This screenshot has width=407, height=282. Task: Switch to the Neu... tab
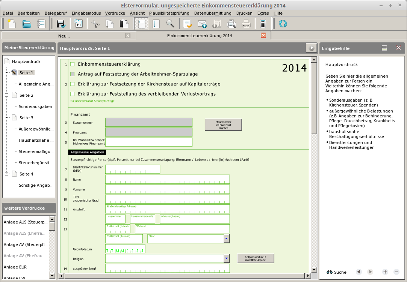coord(64,36)
